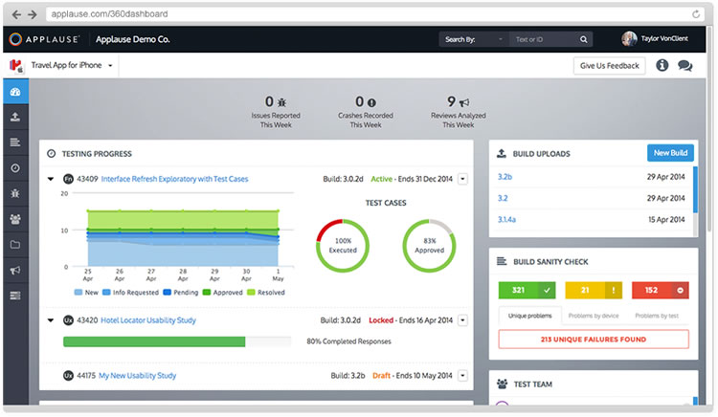
Task: Open the Search By dropdown
Action: (x=474, y=39)
